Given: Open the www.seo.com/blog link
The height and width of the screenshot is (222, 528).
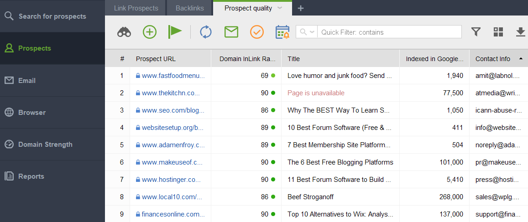Looking at the screenshot, I should click(173, 110).
